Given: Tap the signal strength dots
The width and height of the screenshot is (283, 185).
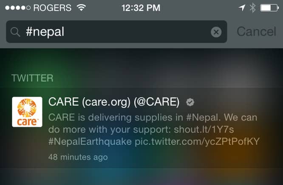Looking at the screenshot, I should coord(18,8).
